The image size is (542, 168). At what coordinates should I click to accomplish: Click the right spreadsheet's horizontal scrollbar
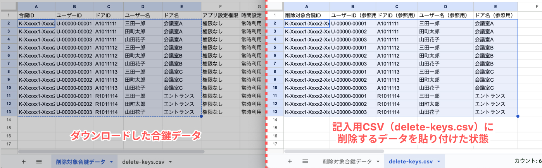333,151
